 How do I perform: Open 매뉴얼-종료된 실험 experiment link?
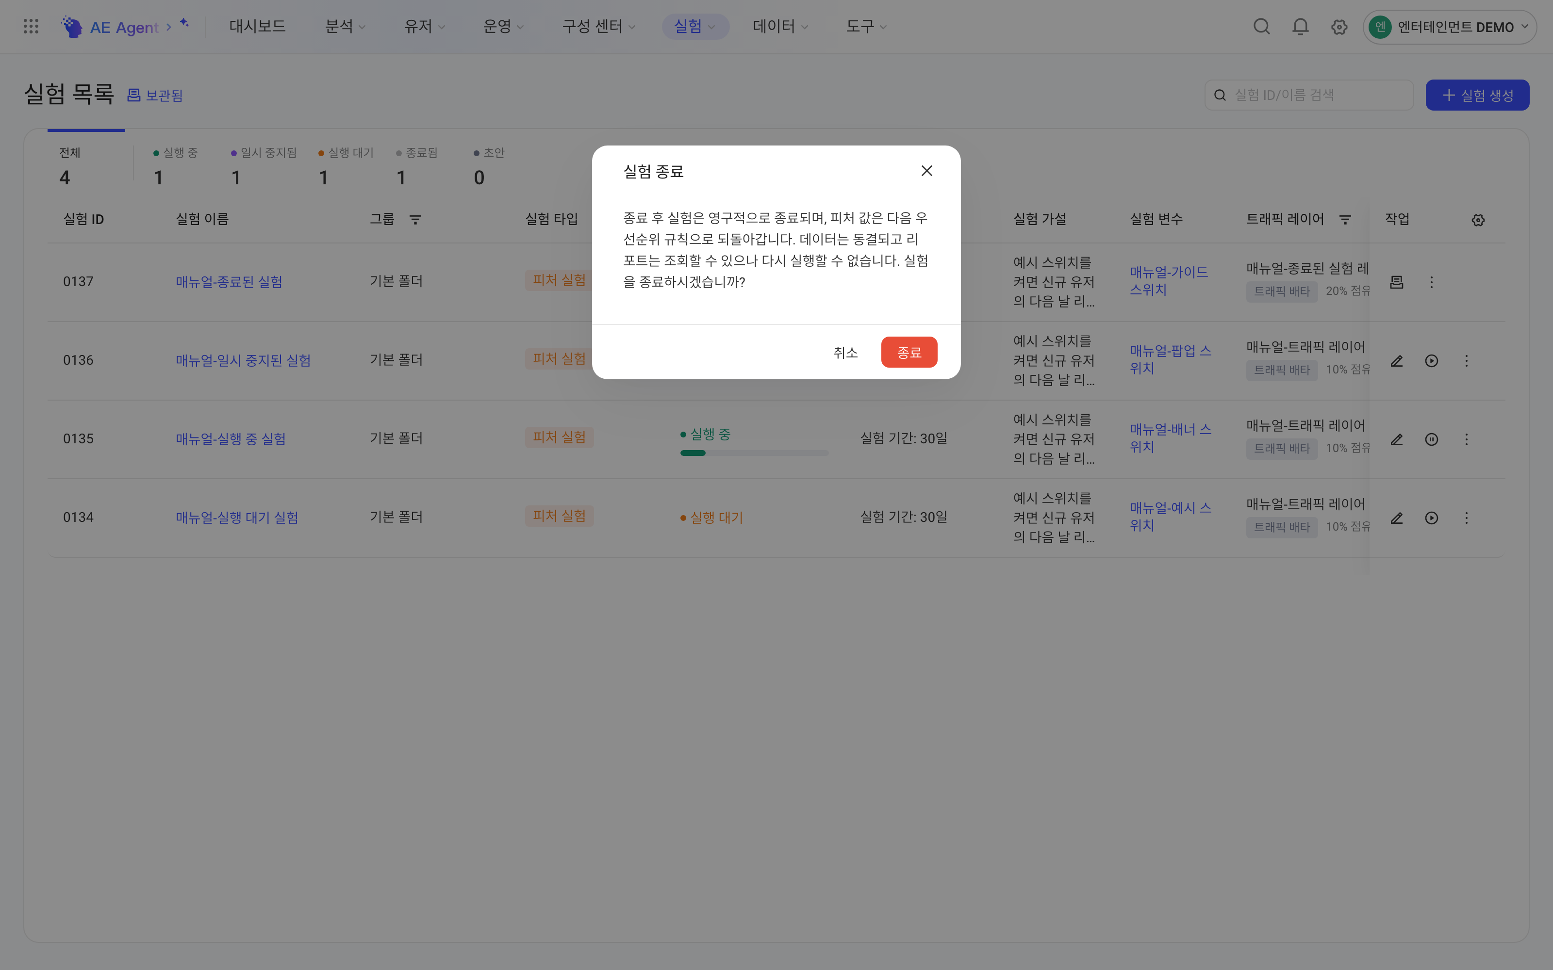229,282
